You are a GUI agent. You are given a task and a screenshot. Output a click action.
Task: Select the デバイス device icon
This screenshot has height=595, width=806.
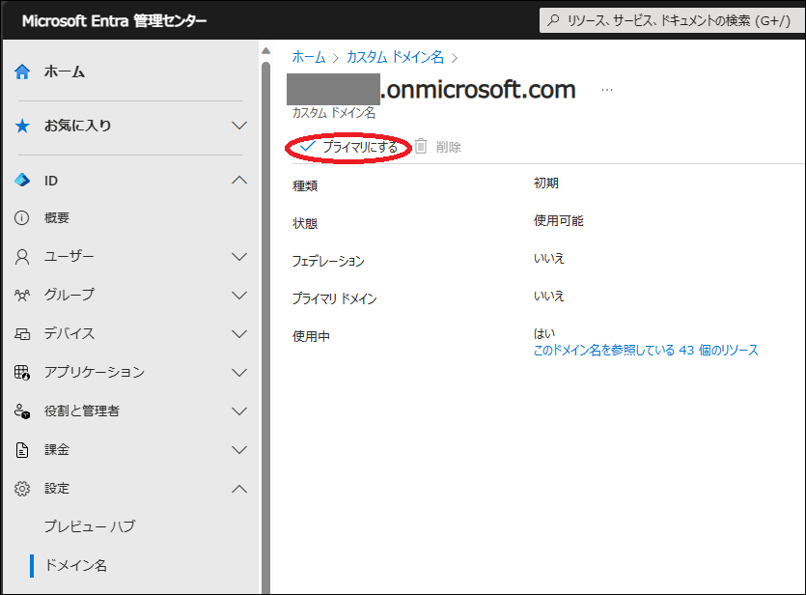click(x=21, y=333)
